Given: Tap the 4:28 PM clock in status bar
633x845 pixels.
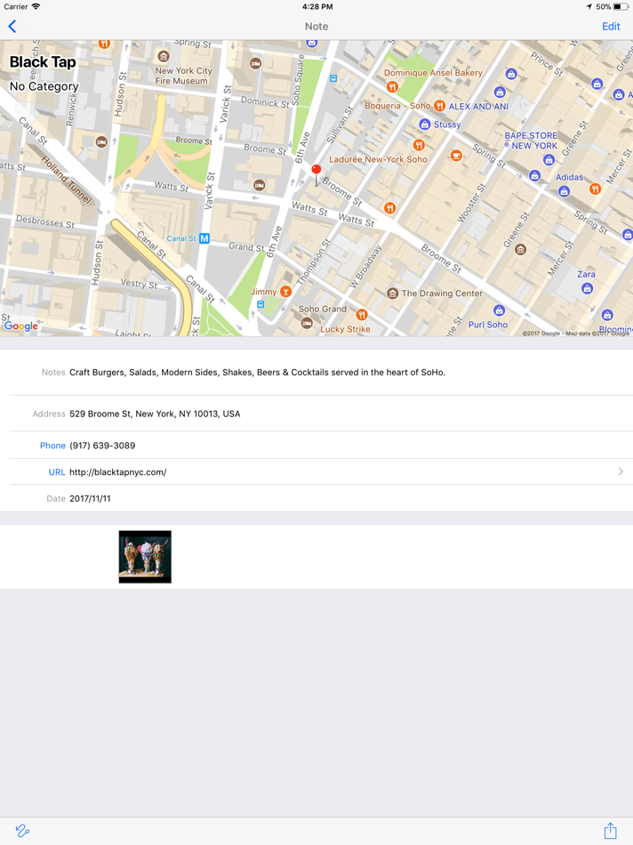Looking at the screenshot, I should (x=317, y=6).
